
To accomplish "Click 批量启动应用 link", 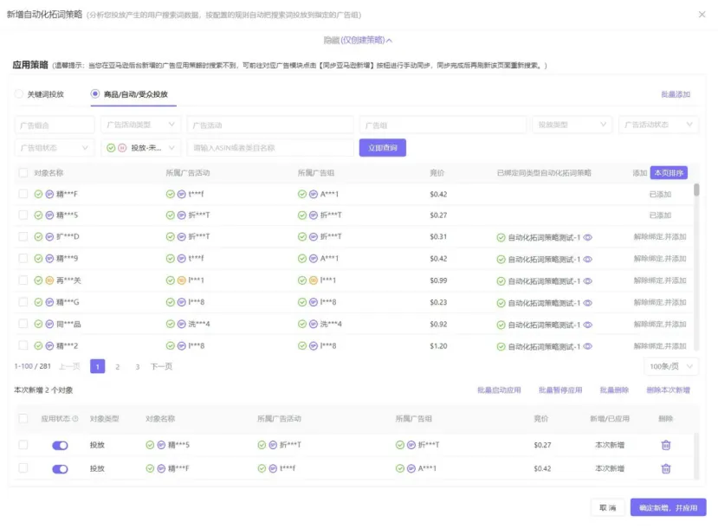I will (x=499, y=390).
